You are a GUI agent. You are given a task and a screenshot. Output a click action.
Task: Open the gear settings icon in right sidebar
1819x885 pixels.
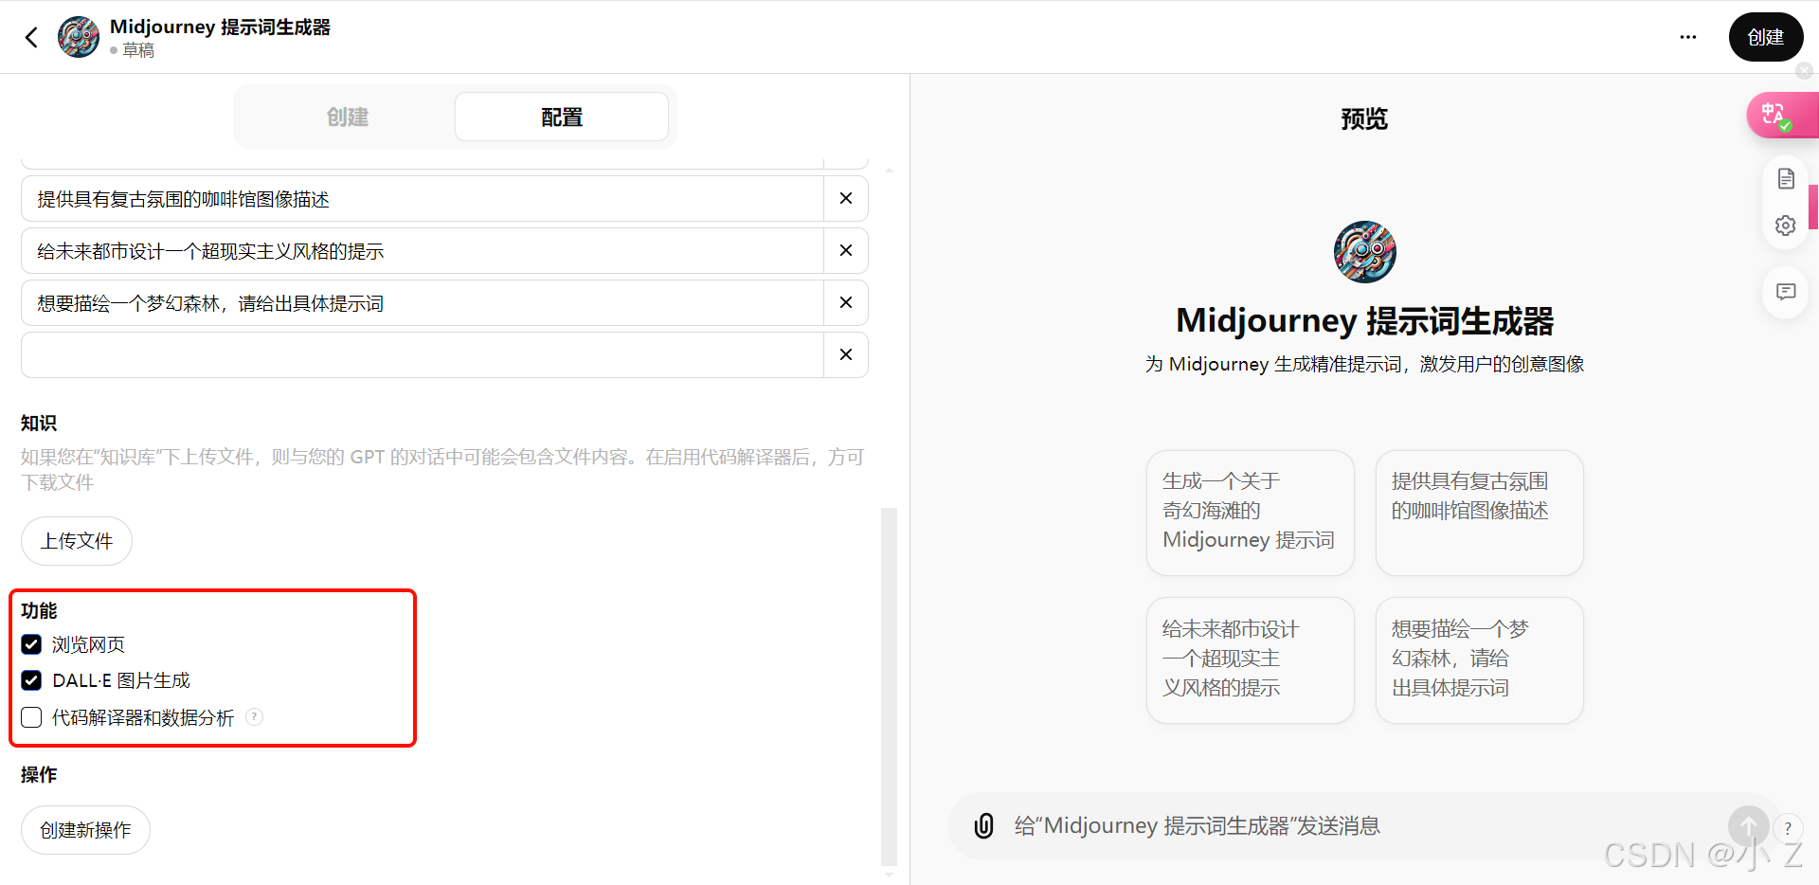click(1786, 226)
